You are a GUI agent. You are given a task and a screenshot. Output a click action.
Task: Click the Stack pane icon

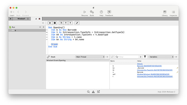[x=48, y=57]
